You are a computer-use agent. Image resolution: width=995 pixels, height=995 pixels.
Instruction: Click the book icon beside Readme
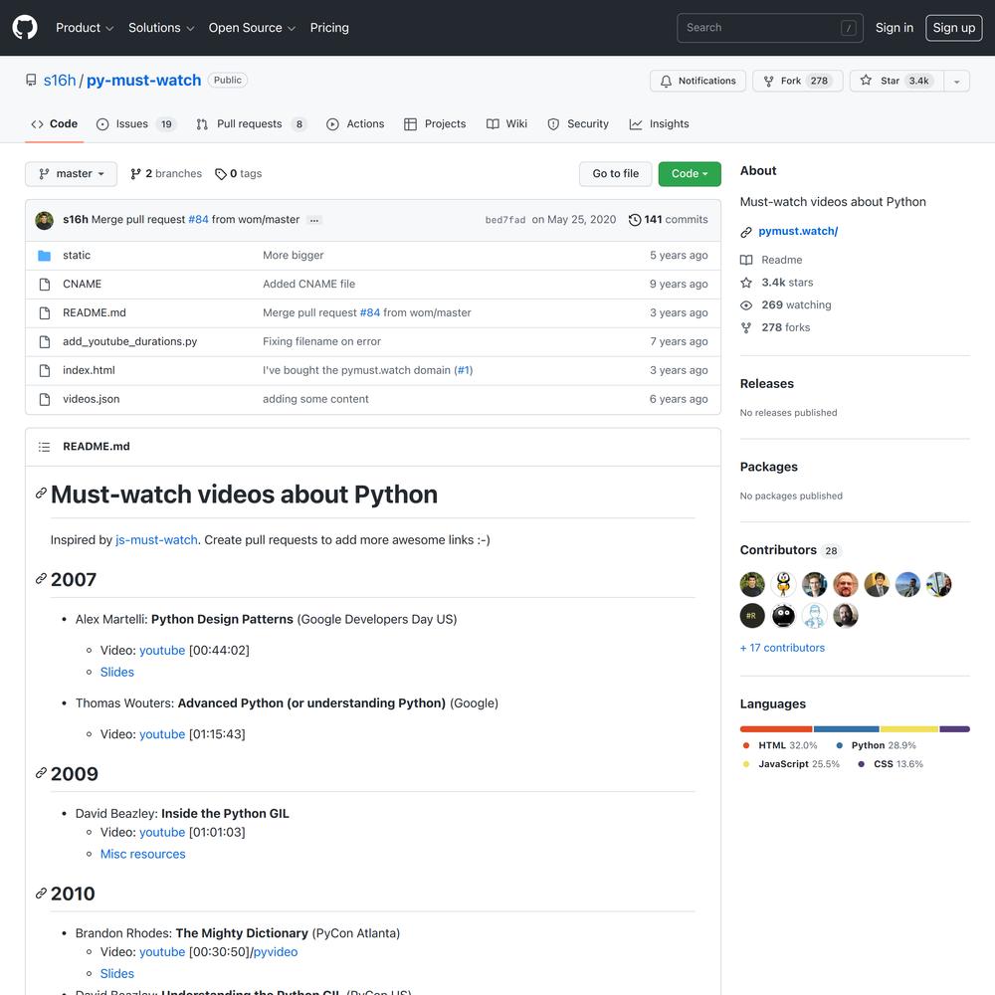coord(746,260)
